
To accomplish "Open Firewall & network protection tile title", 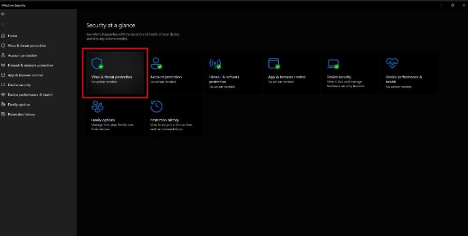I will [224, 79].
